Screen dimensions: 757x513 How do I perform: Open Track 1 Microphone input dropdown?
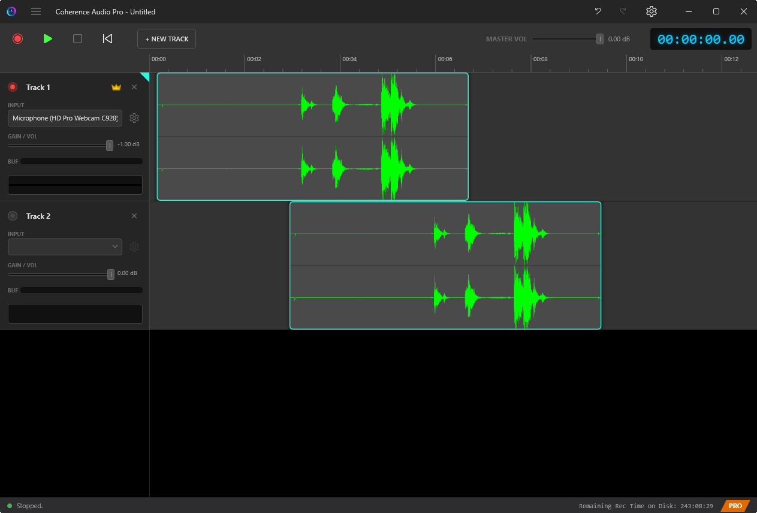tap(65, 118)
